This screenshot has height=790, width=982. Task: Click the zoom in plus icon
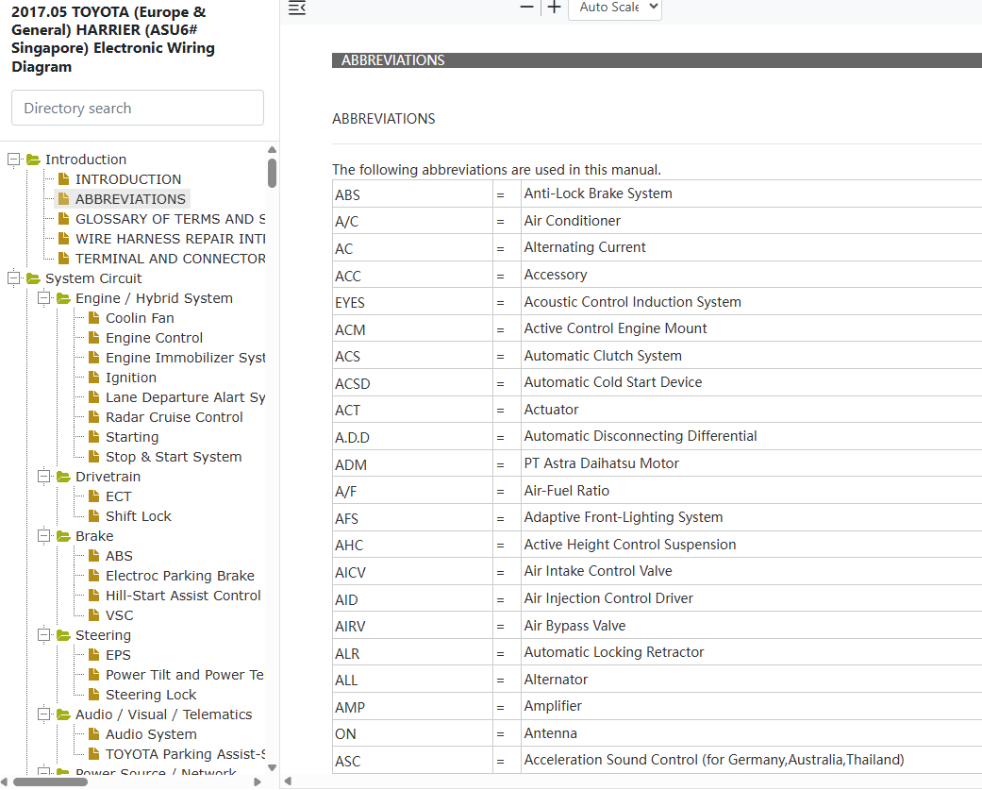pos(555,7)
